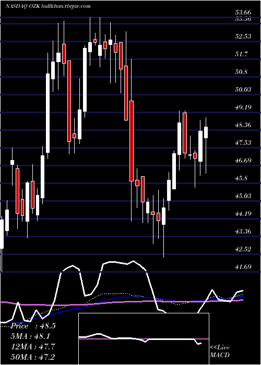Select the 41.69 price axis label
This screenshot has width=261, height=365.
coord(243,267)
